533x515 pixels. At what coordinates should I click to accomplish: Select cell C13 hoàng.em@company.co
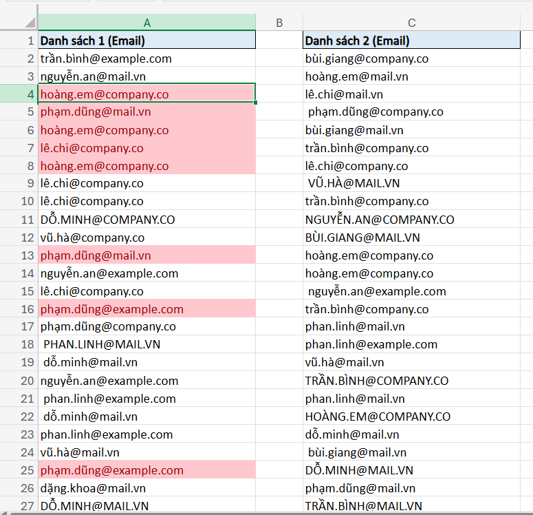point(411,255)
